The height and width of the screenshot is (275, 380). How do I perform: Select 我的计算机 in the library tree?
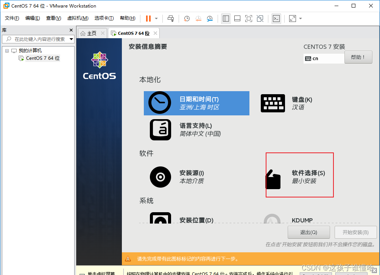coord(30,51)
